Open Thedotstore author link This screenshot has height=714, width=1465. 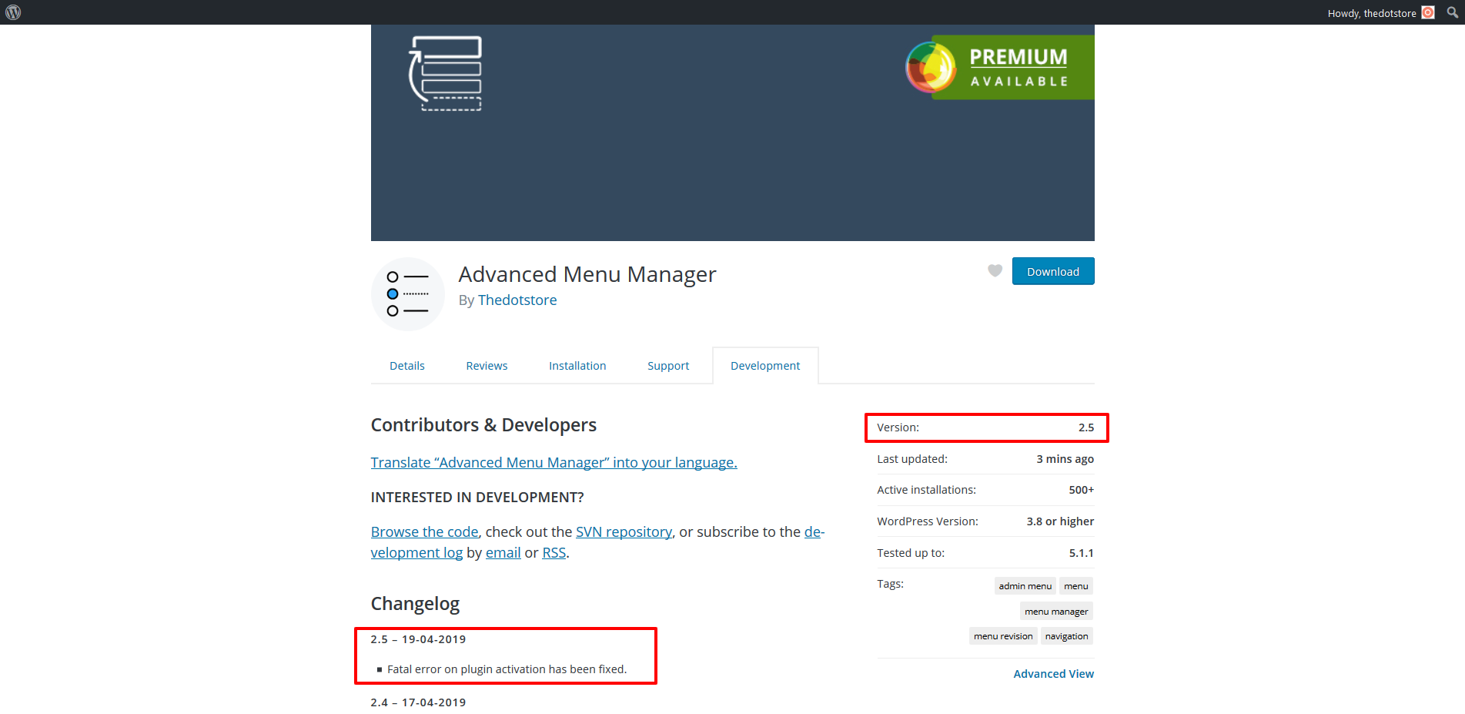(x=517, y=300)
